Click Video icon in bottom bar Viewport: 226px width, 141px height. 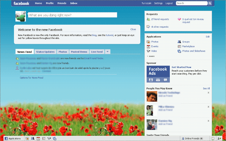[49, 139]
